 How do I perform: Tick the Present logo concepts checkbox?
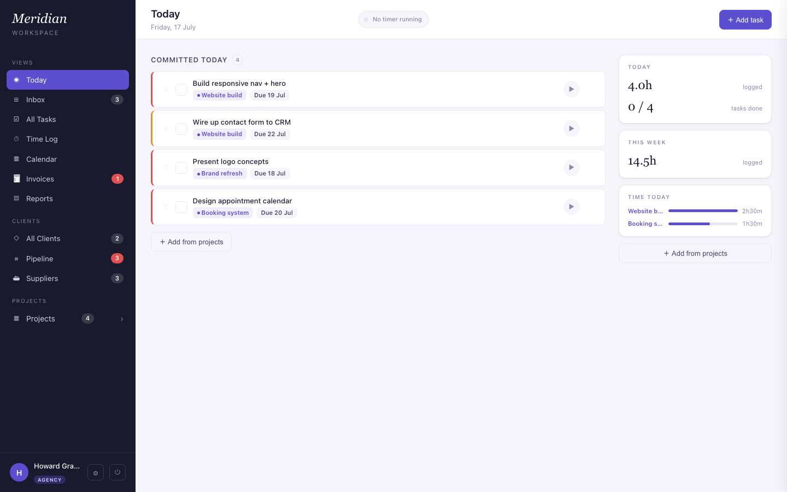tap(181, 168)
